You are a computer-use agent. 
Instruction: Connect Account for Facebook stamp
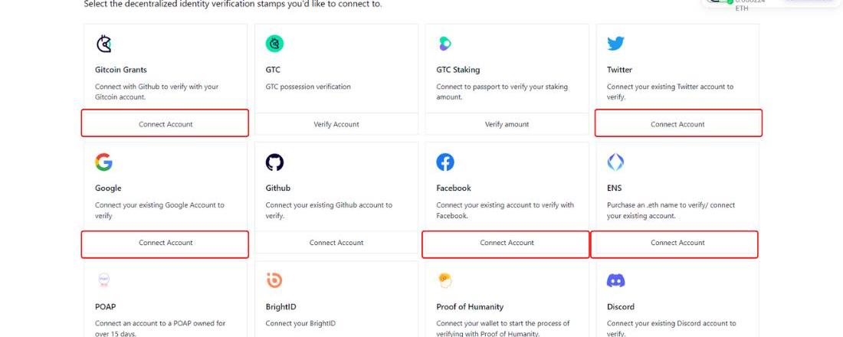point(507,243)
